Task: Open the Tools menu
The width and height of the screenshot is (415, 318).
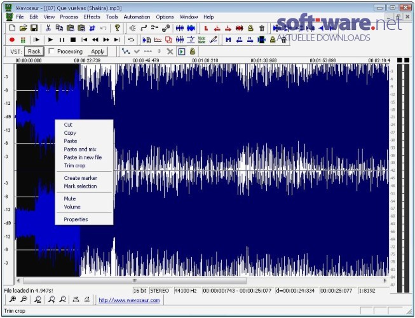Action: pos(112,17)
